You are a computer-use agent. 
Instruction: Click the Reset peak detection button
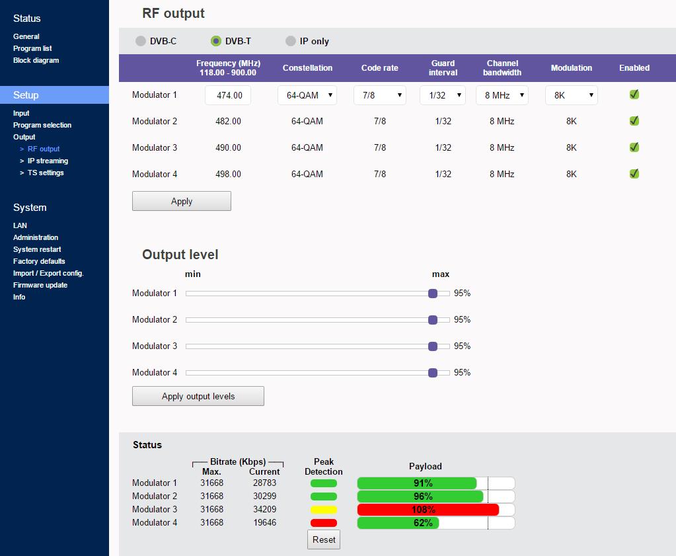tap(324, 539)
